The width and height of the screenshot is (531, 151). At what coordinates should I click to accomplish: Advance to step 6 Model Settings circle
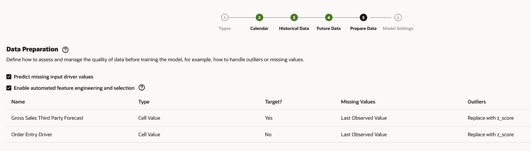(x=398, y=18)
